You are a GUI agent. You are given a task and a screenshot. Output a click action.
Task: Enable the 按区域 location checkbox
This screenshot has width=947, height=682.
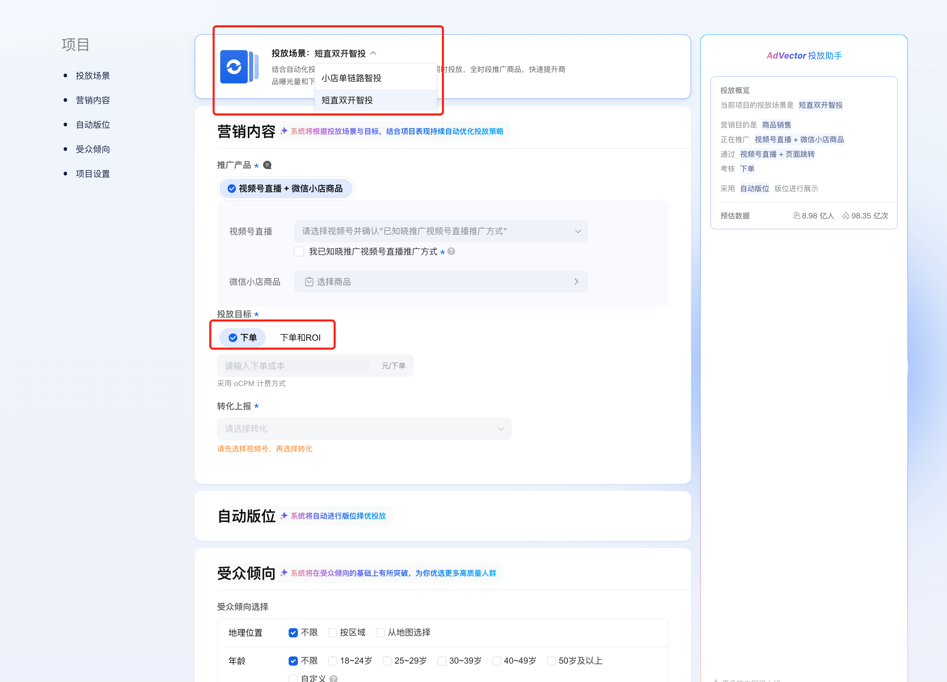332,632
